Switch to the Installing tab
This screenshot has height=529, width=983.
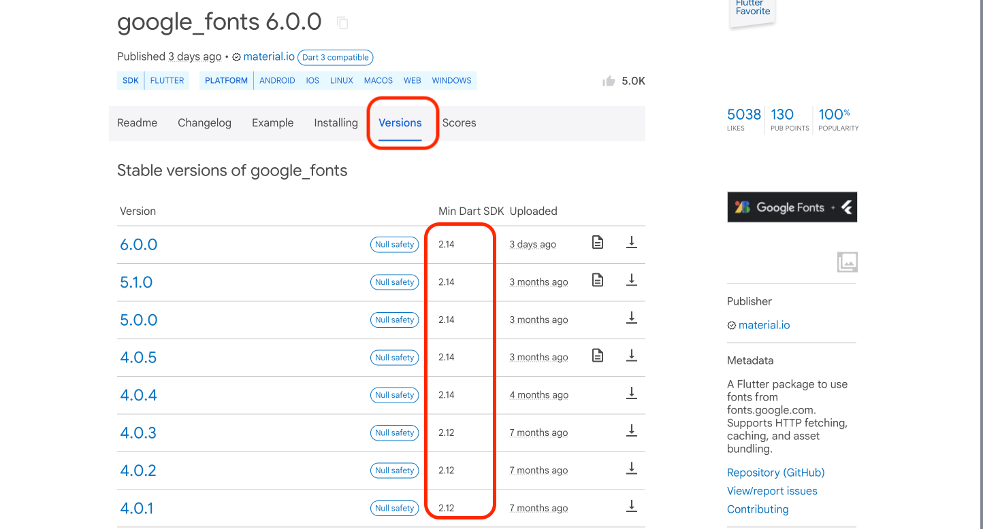click(x=336, y=123)
